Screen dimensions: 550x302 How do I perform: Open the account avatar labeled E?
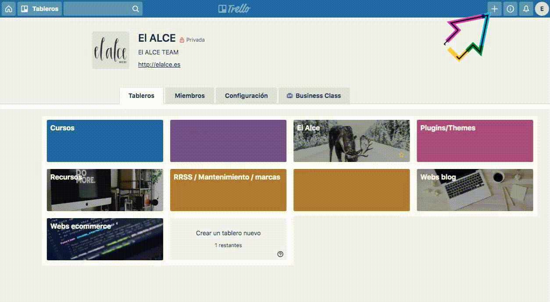pyautogui.click(x=542, y=9)
